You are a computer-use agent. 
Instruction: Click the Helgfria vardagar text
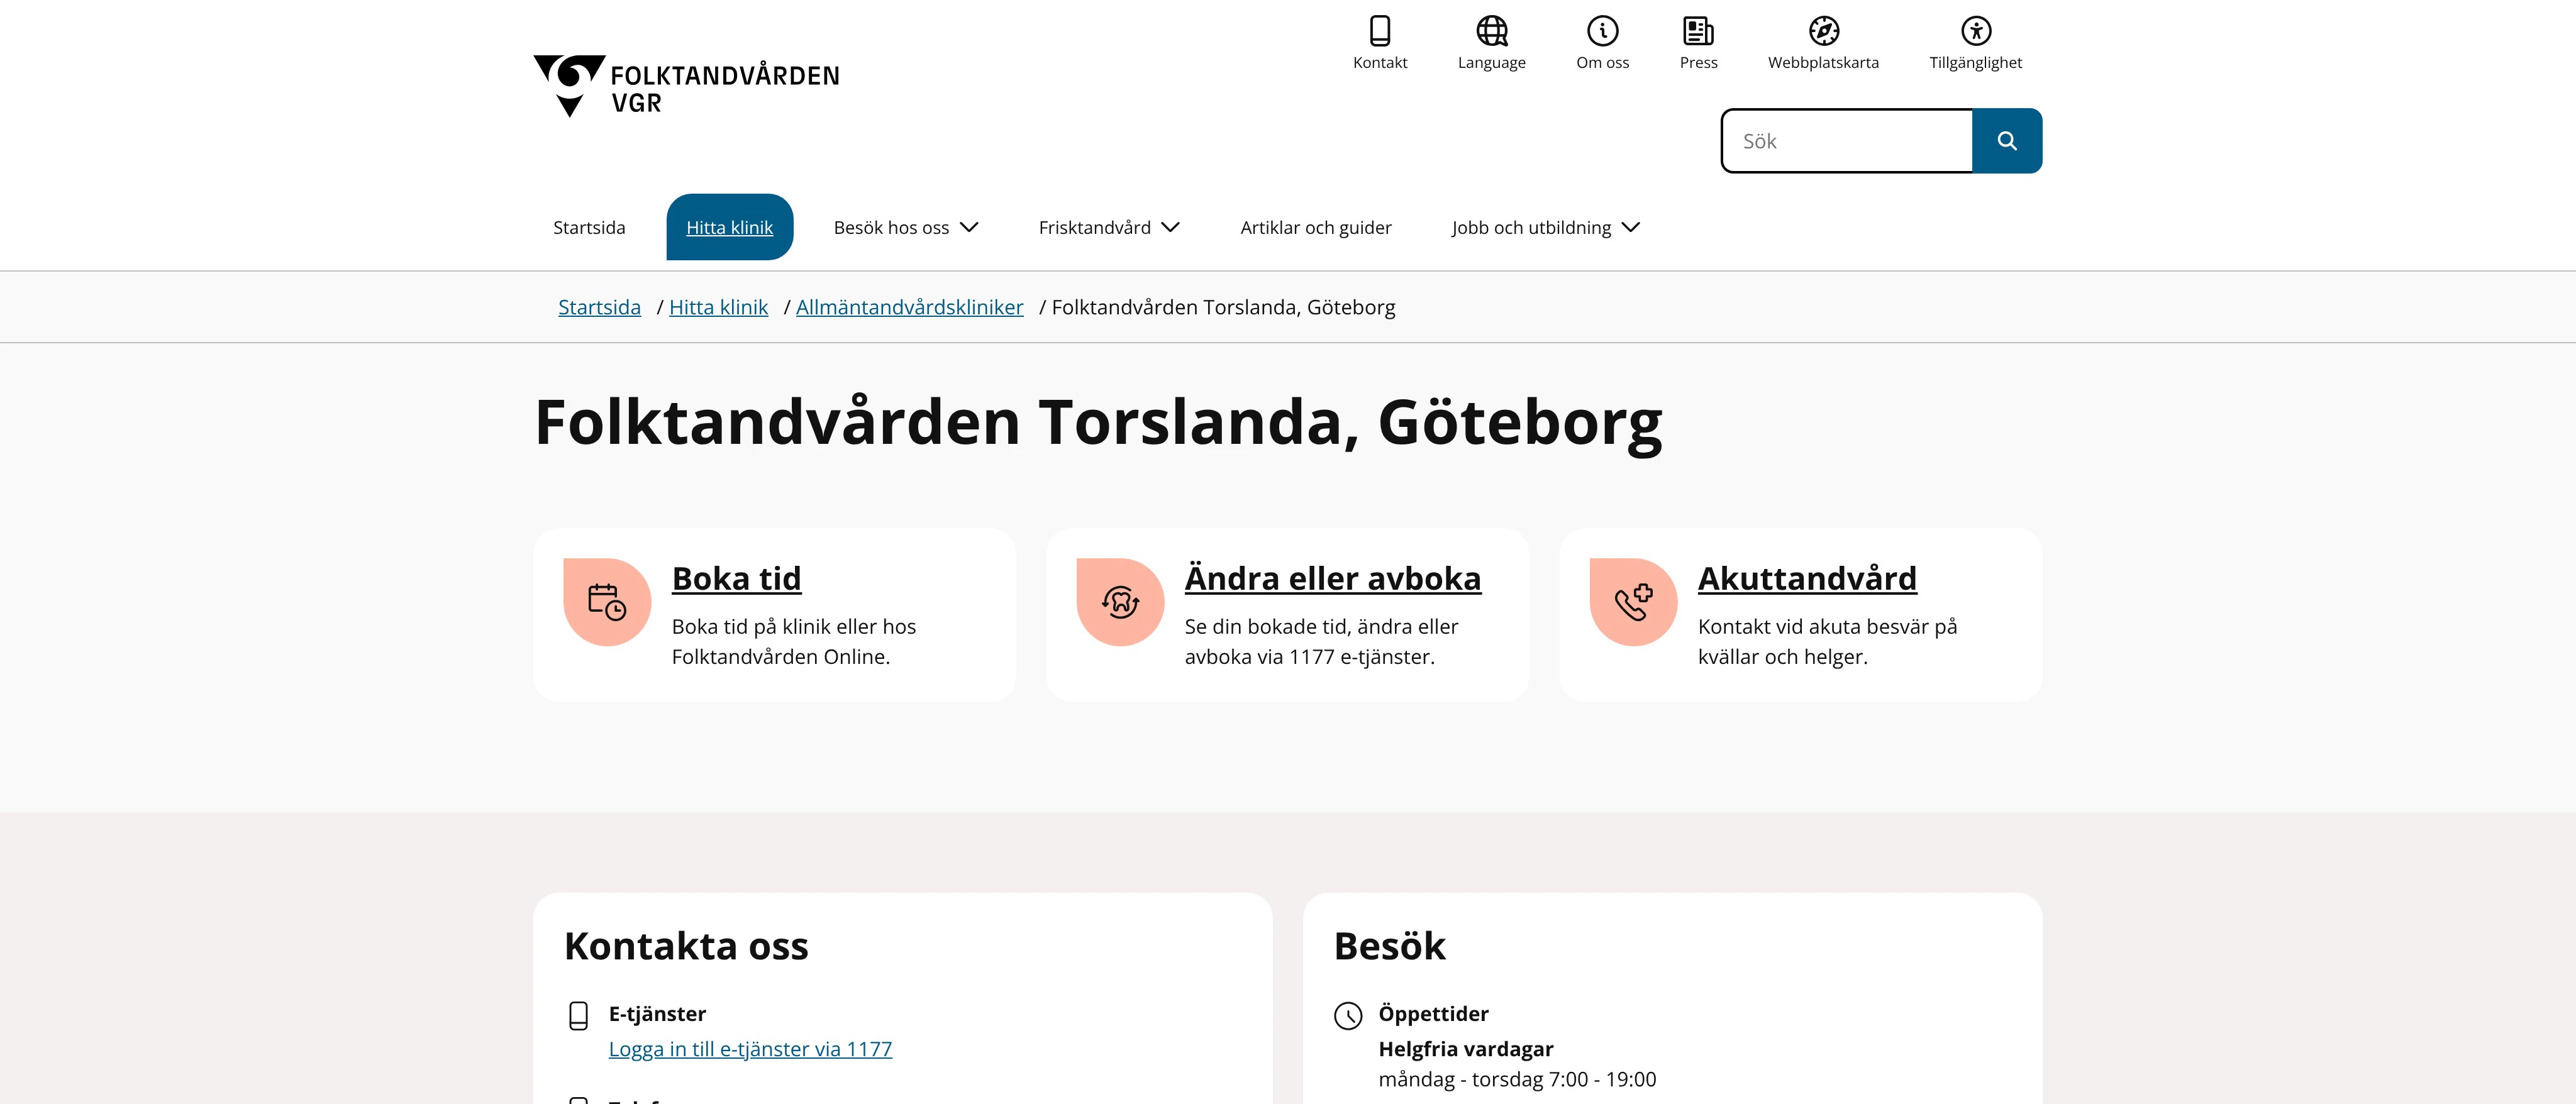pyautogui.click(x=1466, y=1049)
